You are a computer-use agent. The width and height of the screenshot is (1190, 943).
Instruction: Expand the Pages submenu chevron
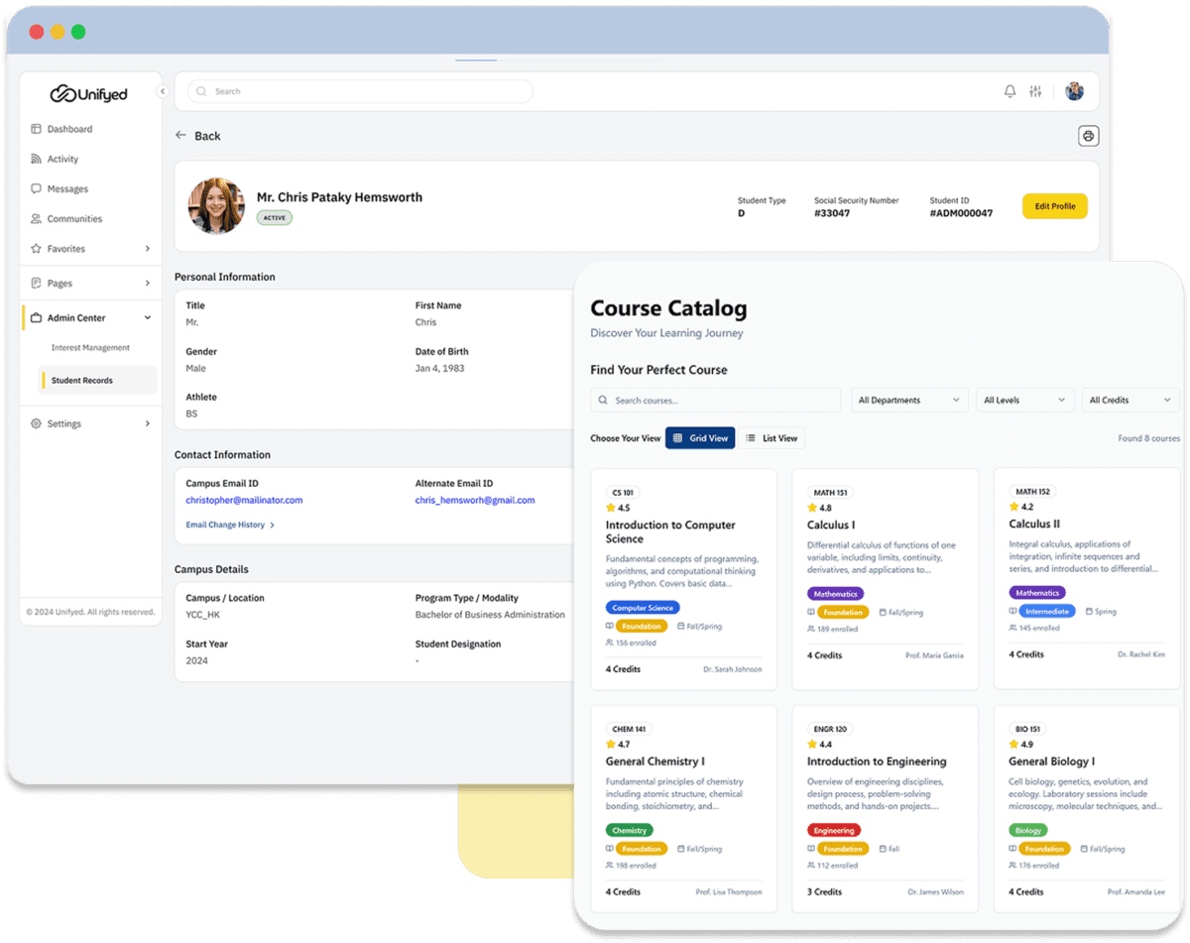(x=148, y=283)
